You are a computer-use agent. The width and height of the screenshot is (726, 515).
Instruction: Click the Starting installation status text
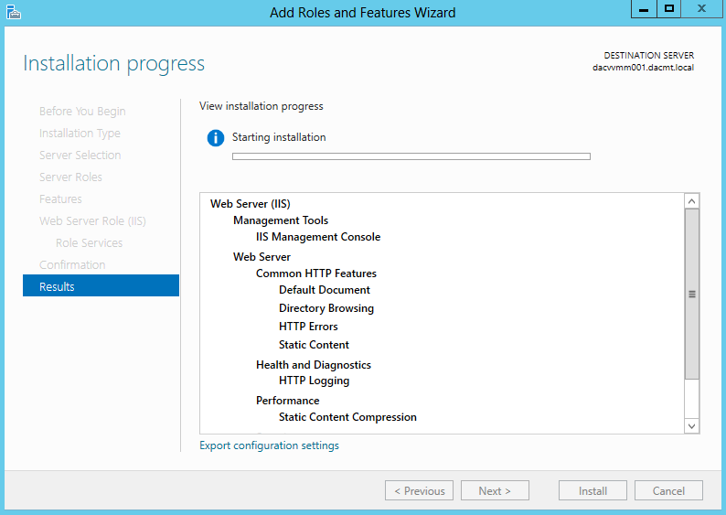pyautogui.click(x=279, y=137)
